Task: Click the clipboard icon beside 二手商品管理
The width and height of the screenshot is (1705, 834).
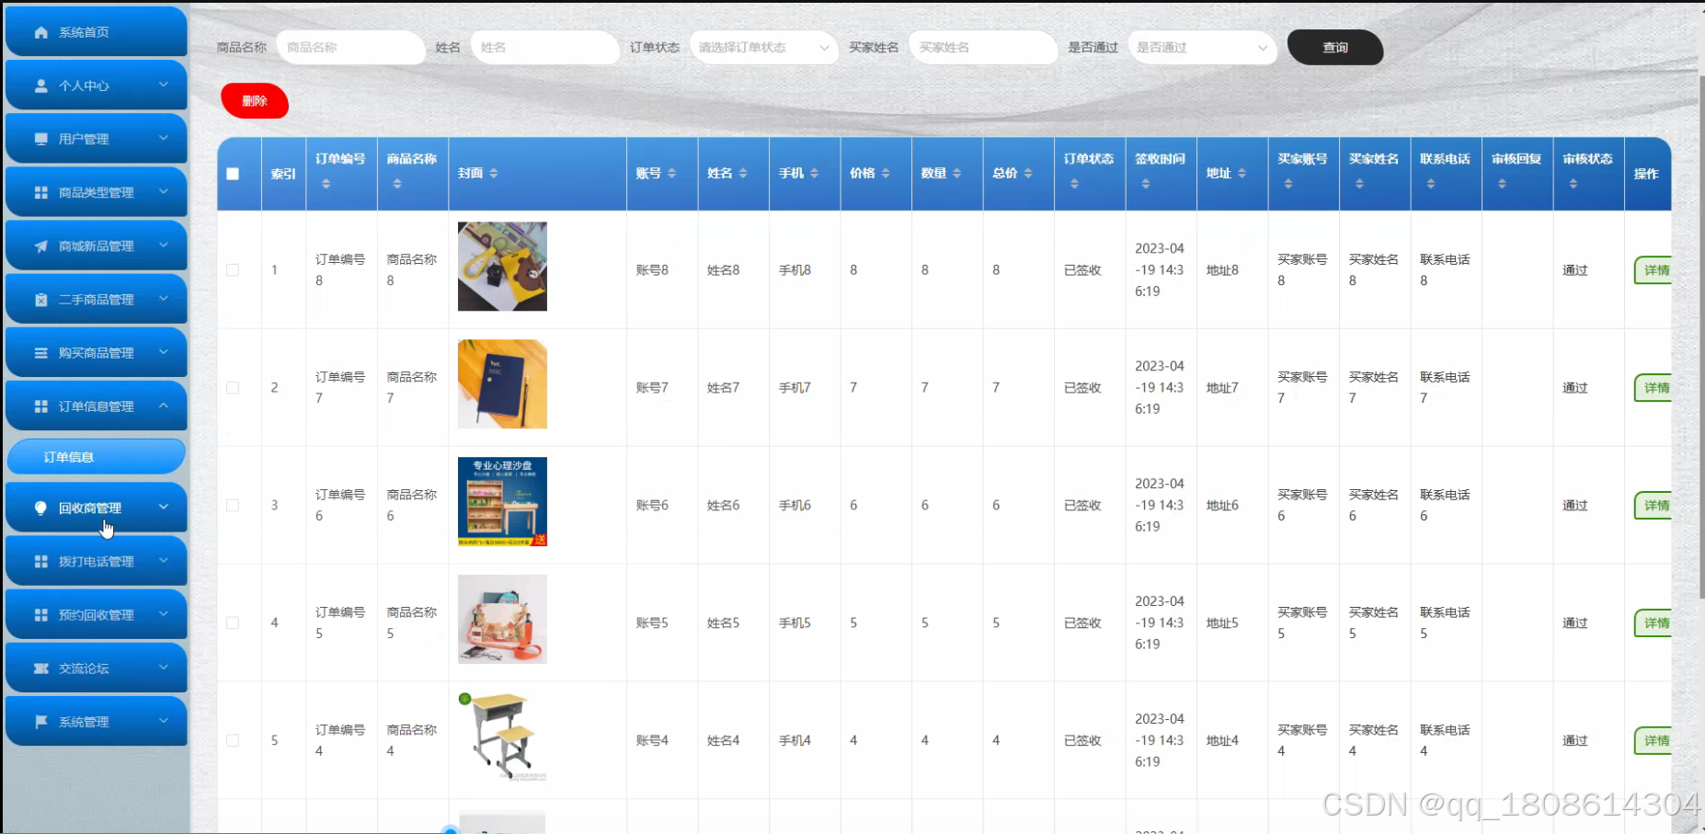Action: click(40, 300)
